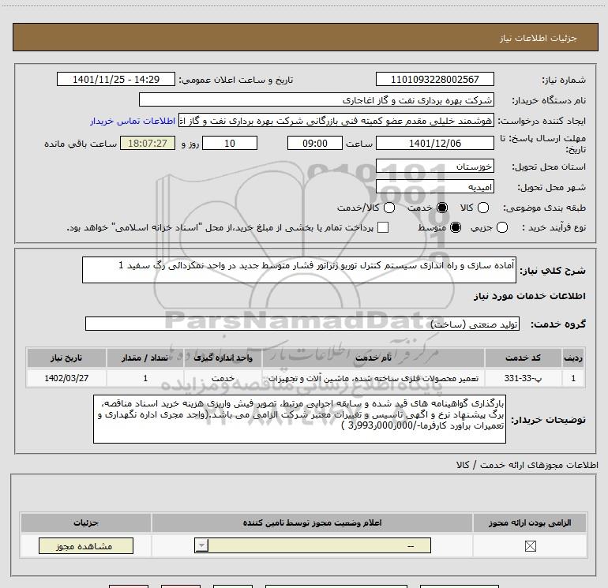
Task: Click the تعداد / مقدار column header
Action: click(145, 358)
